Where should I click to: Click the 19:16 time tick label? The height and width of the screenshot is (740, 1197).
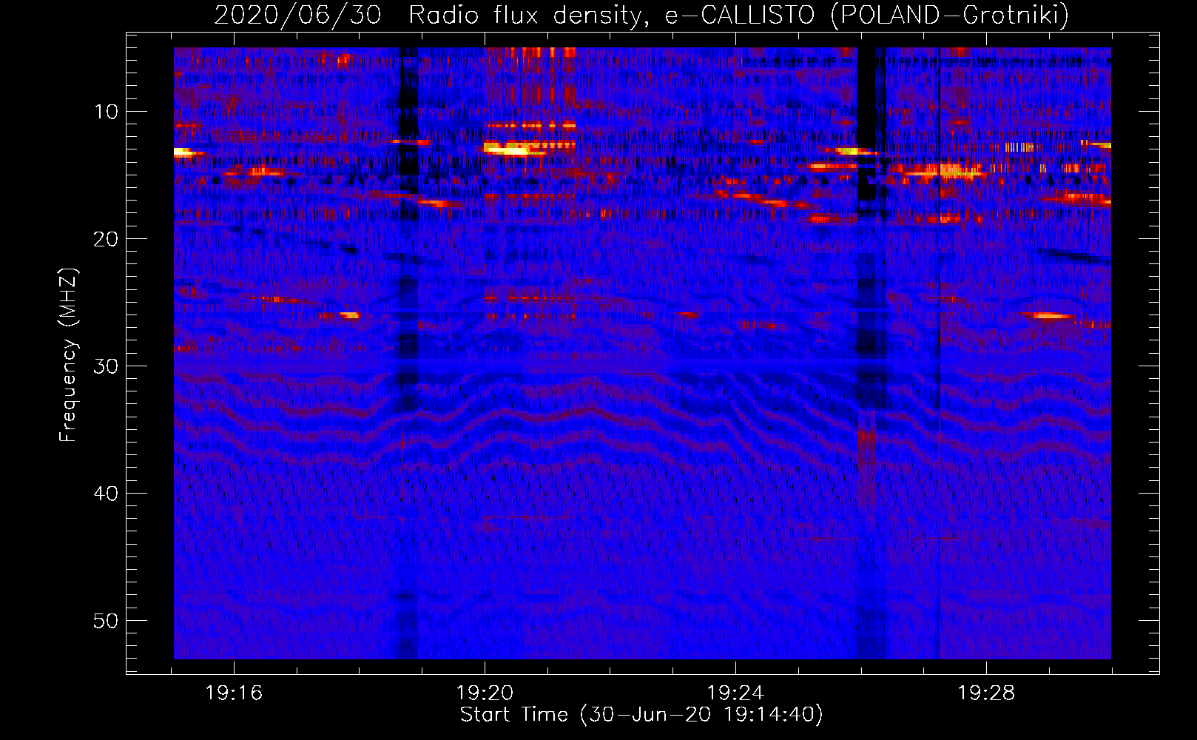(x=234, y=693)
